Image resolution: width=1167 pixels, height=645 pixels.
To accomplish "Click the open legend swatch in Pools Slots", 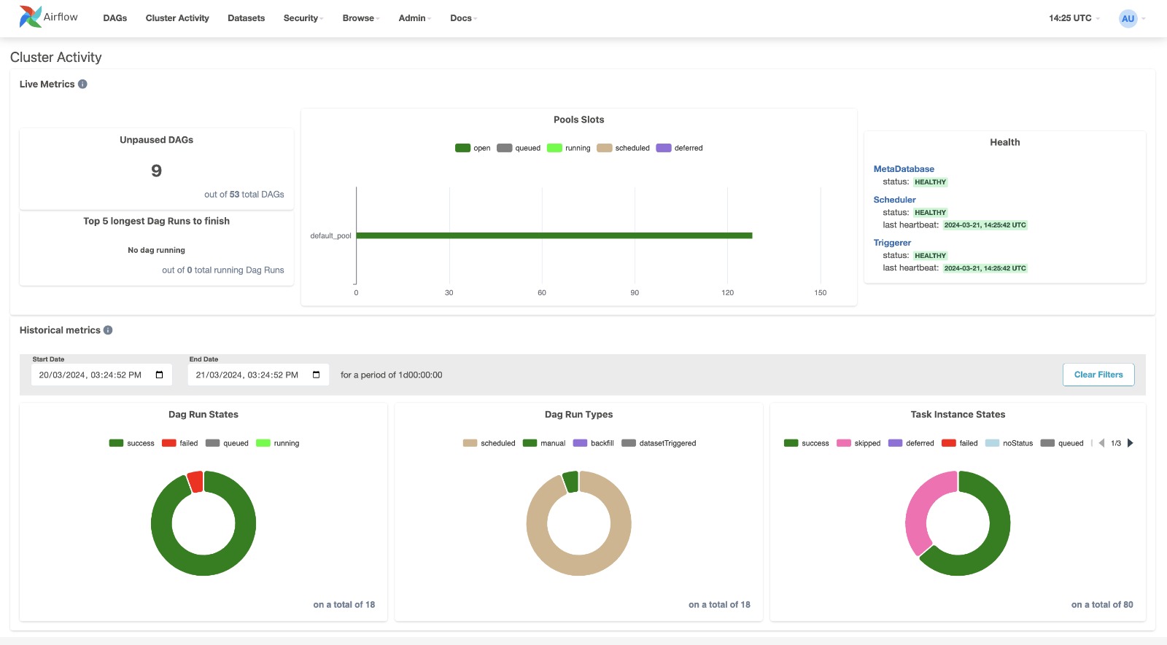I will click(462, 148).
